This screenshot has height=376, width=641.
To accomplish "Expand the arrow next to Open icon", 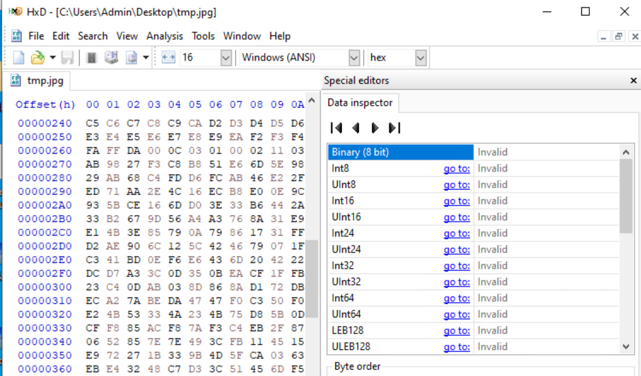I will pyautogui.click(x=52, y=57).
